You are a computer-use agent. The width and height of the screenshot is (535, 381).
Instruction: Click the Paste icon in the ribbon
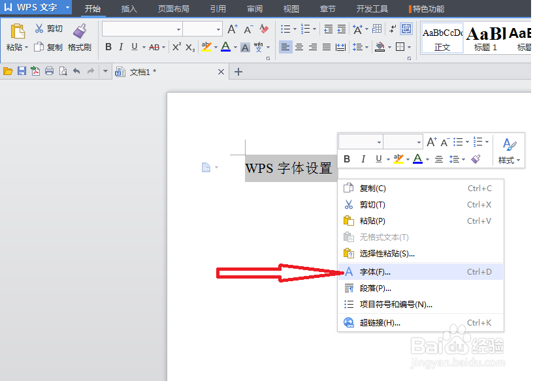tap(18, 31)
